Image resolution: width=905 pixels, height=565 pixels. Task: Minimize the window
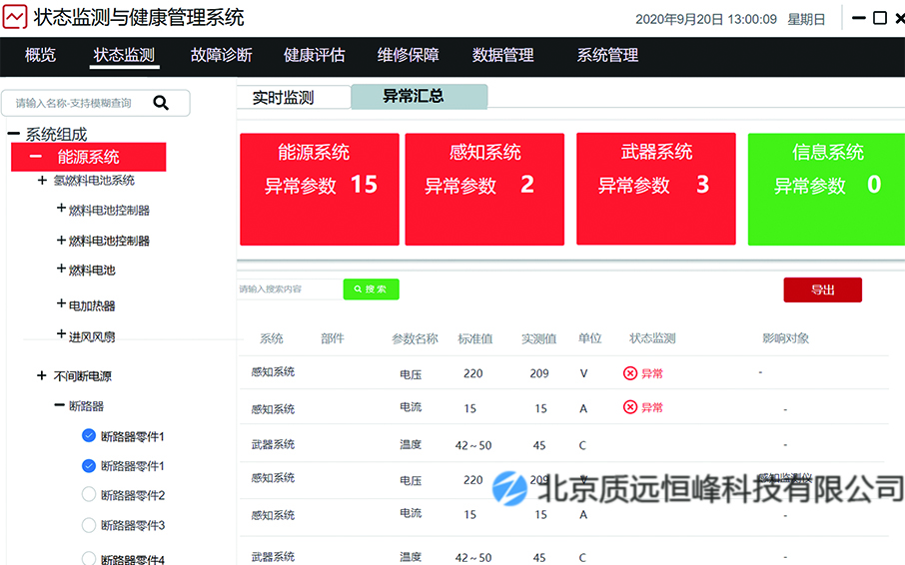click(x=859, y=18)
